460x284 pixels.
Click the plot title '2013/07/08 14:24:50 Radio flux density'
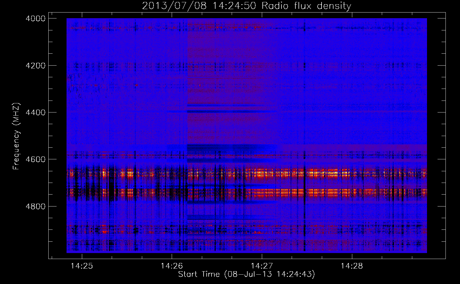[246, 6]
